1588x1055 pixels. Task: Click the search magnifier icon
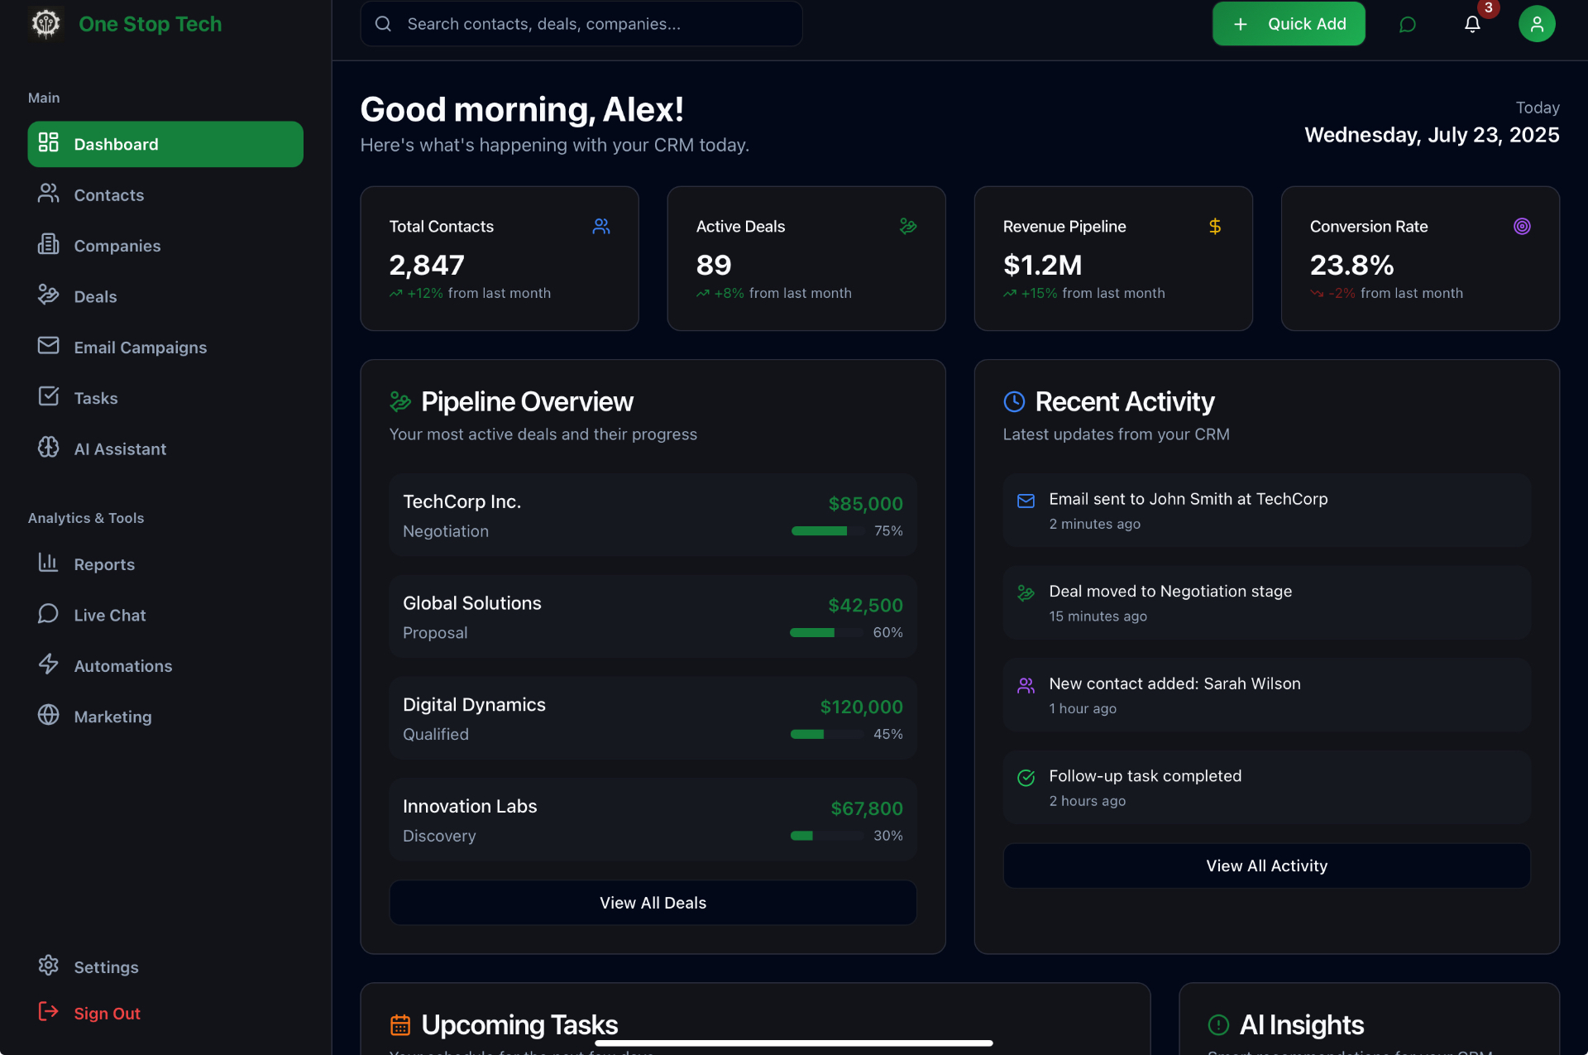[x=383, y=24]
